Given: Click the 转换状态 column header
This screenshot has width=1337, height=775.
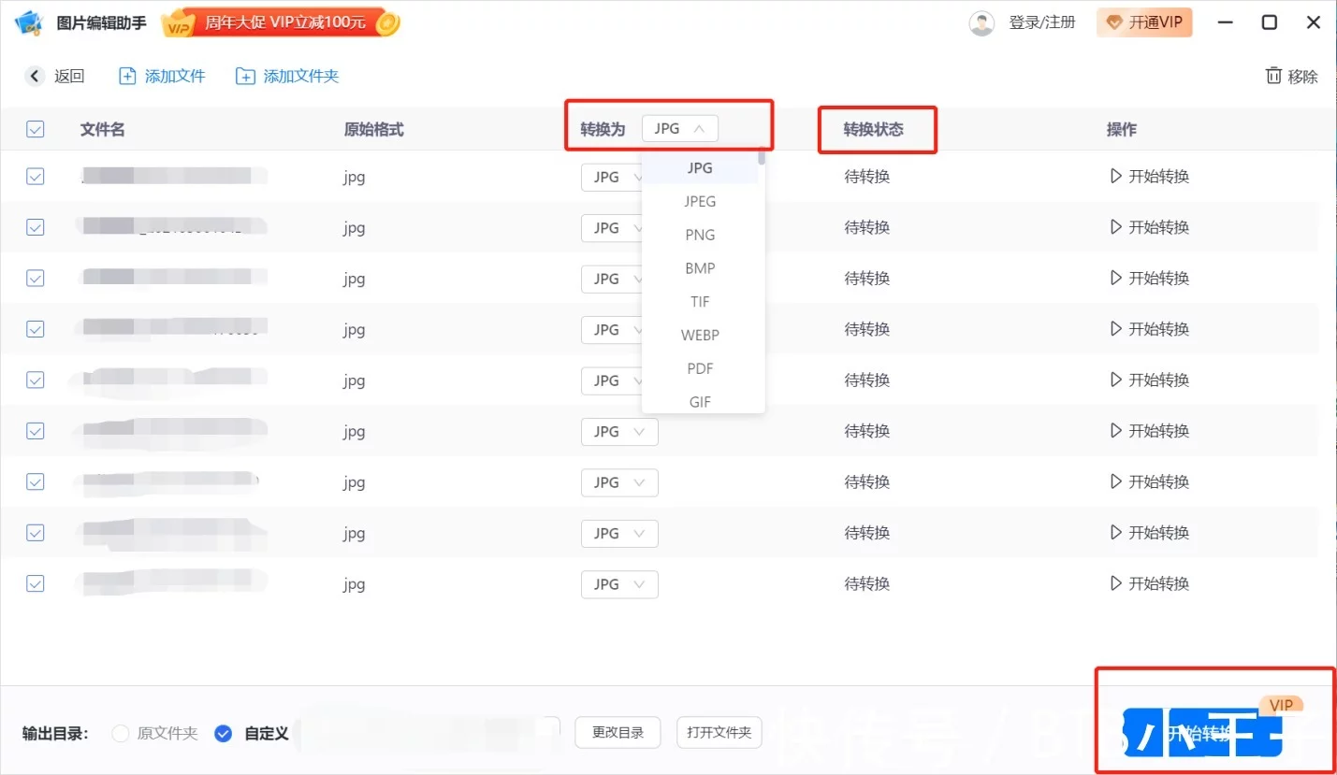Looking at the screenshot, I should coord(874,130).
